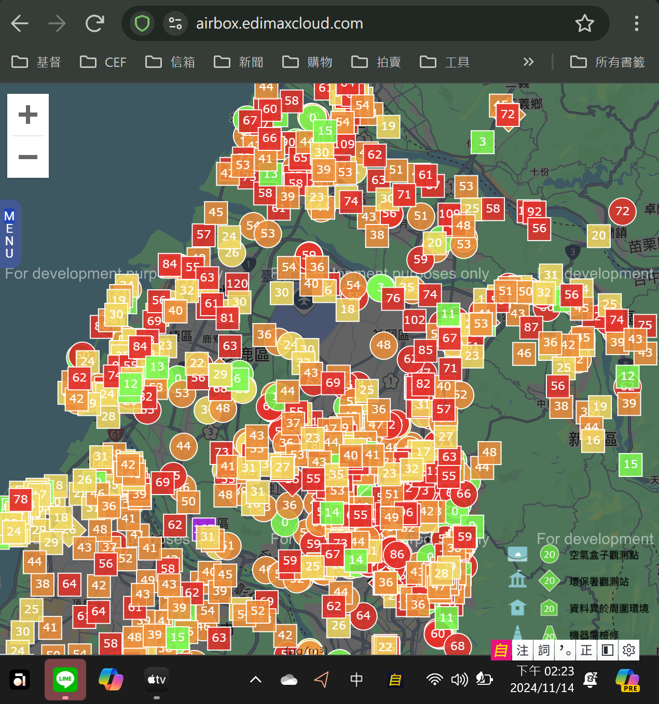Screen dimensions: 659x704
Task: Open the 所有書籤 all bookmarks folder
Action: pyautogui.click(x=607, y=62)
